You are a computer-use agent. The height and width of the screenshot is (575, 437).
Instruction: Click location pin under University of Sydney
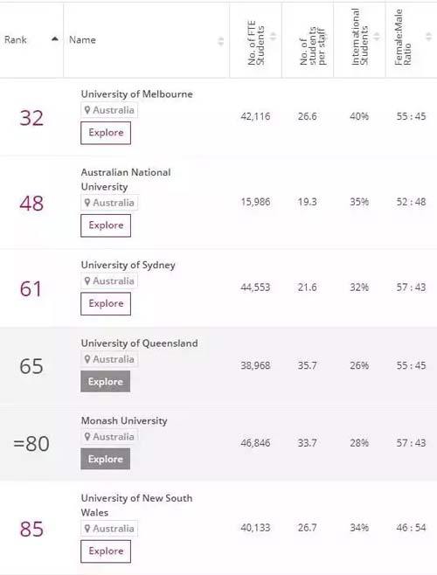[x=87, y=281]
